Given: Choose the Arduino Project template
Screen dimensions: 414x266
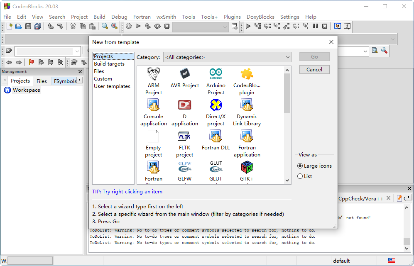Looking at the screenshot, I should point(216,81).
